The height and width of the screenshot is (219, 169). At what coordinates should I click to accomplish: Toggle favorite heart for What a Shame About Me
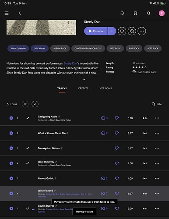click(117, 133)
